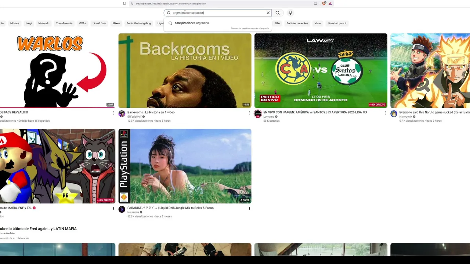
Task: Open options menu for the PARADISE mix video
Action: tap(249, 209)
